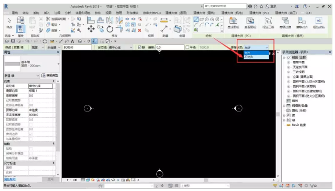The image size is (335, 191).
Task: Toggle the 已附着顶部 checkbox in properties
Action: (31, 124)
